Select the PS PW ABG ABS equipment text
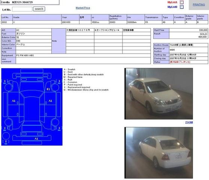 tap(25, 55)
